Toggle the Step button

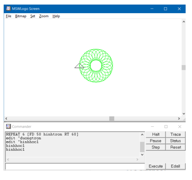[156, 147]
